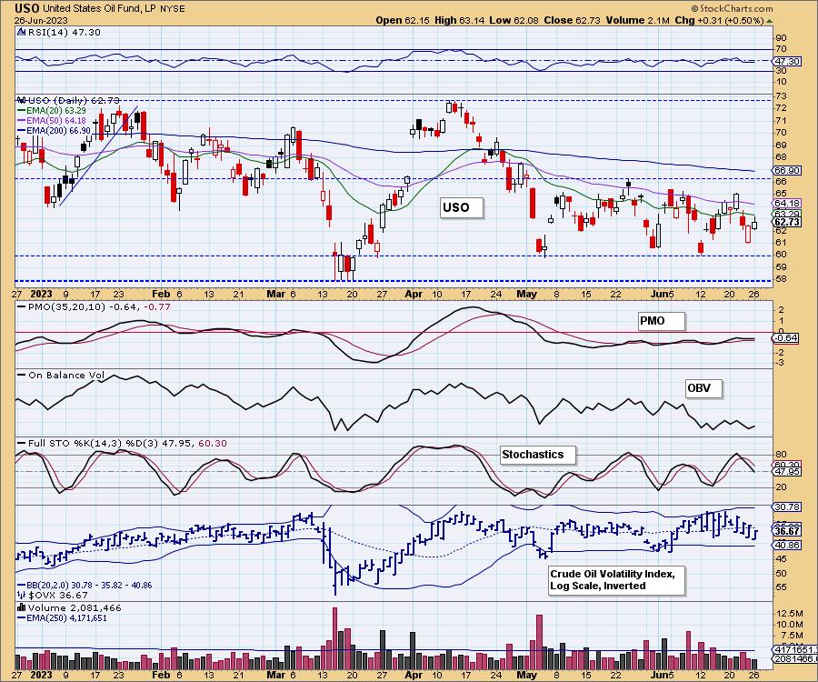Open the StockCharts.com copyright link
The width and height of the screenshot is (818, 682).
pyautogui.click(x=732, y=8)
